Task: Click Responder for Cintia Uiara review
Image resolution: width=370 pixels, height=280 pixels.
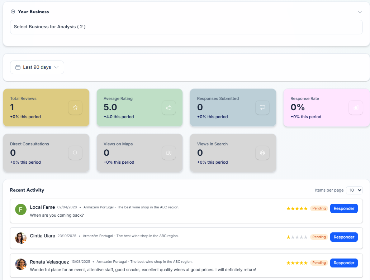Action: coord(344,237)
